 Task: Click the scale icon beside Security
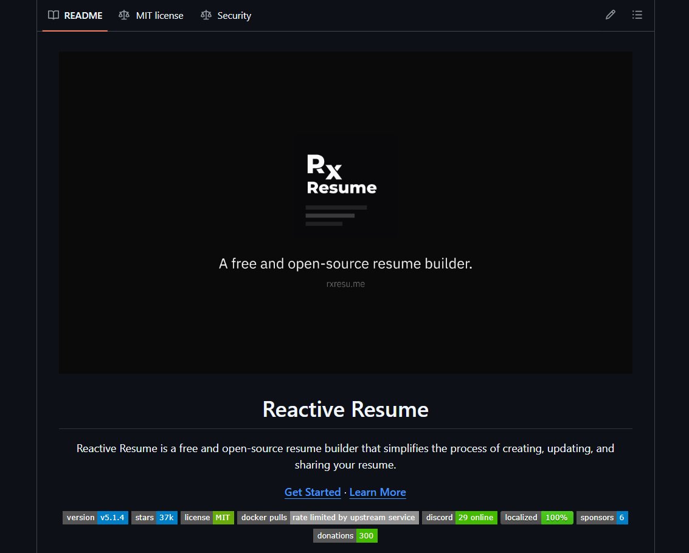206,15
